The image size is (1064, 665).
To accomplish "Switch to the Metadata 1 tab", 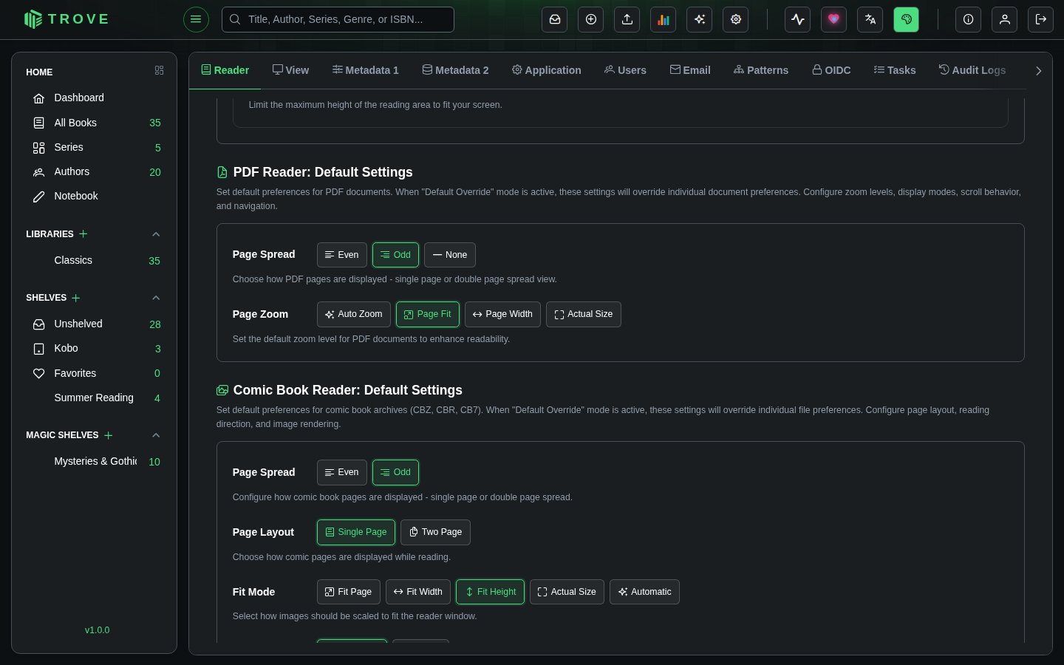I will 366,70.
